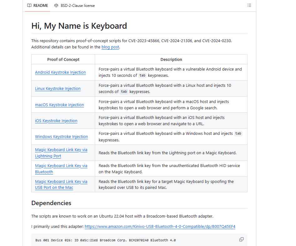
Task: Click the Lightning port link key description
Action: [x=167, y=153]
